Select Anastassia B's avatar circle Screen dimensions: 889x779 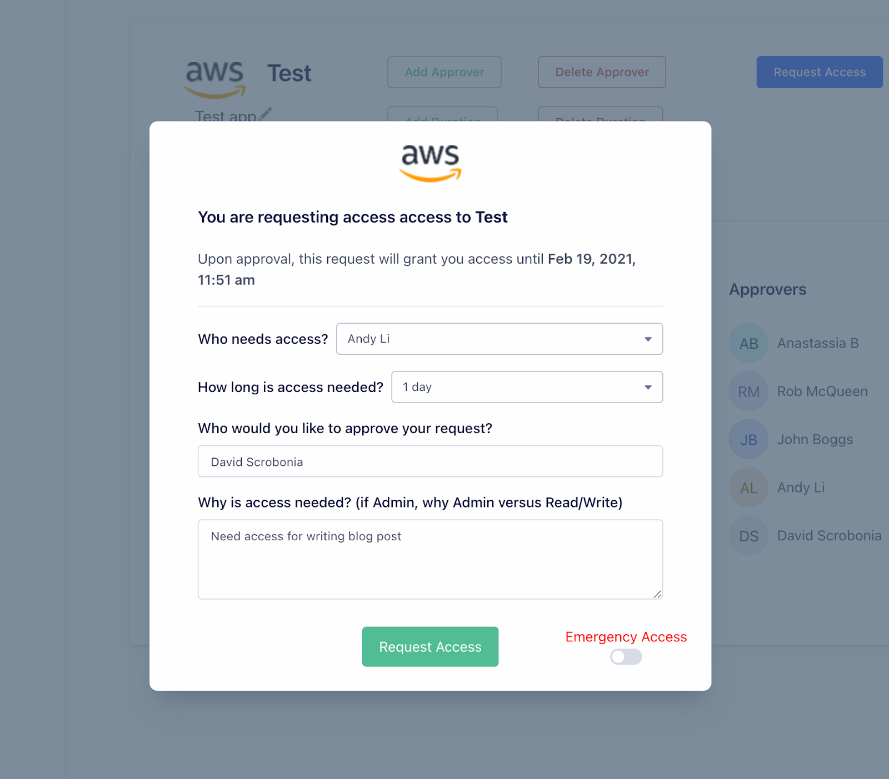click(x=748, y=343)
